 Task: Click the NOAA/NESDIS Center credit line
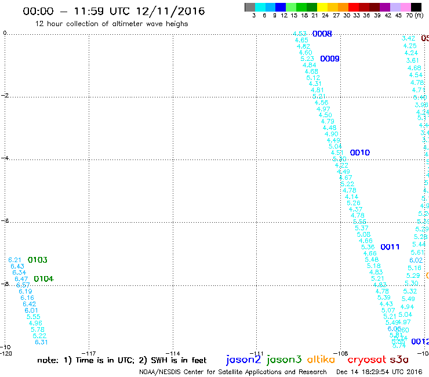click(x=233, y=372)
